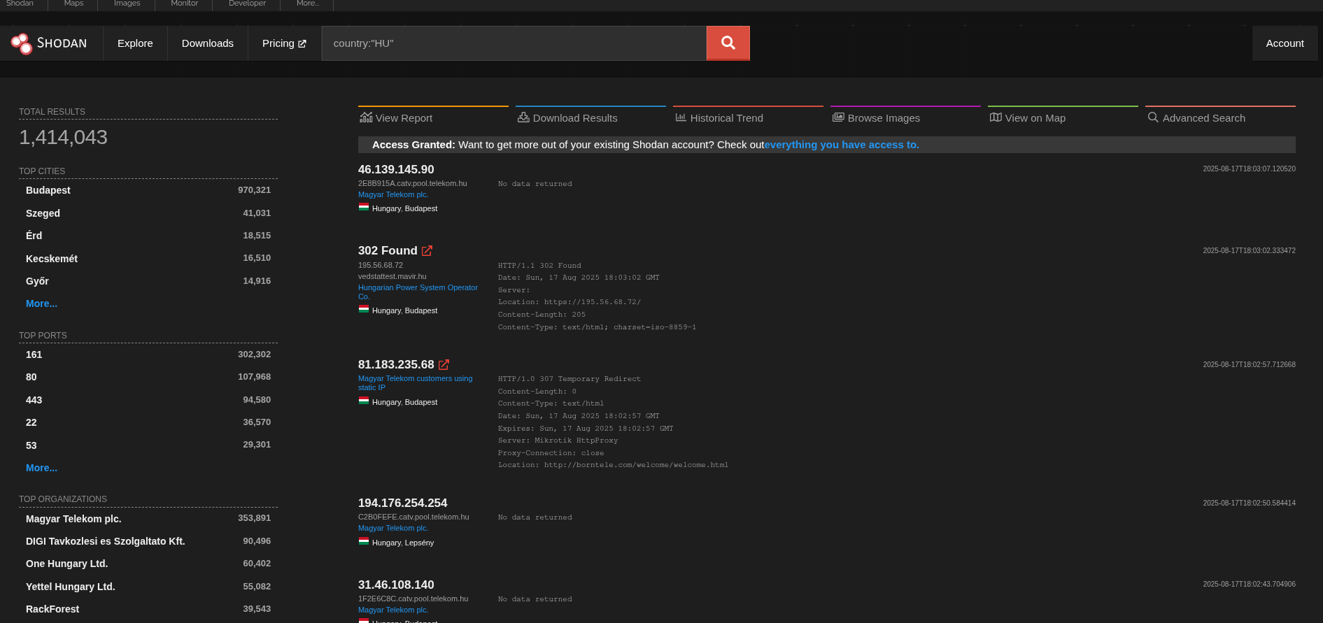
Task: Expand More... under Top Ports
Action: click(41, 468)
